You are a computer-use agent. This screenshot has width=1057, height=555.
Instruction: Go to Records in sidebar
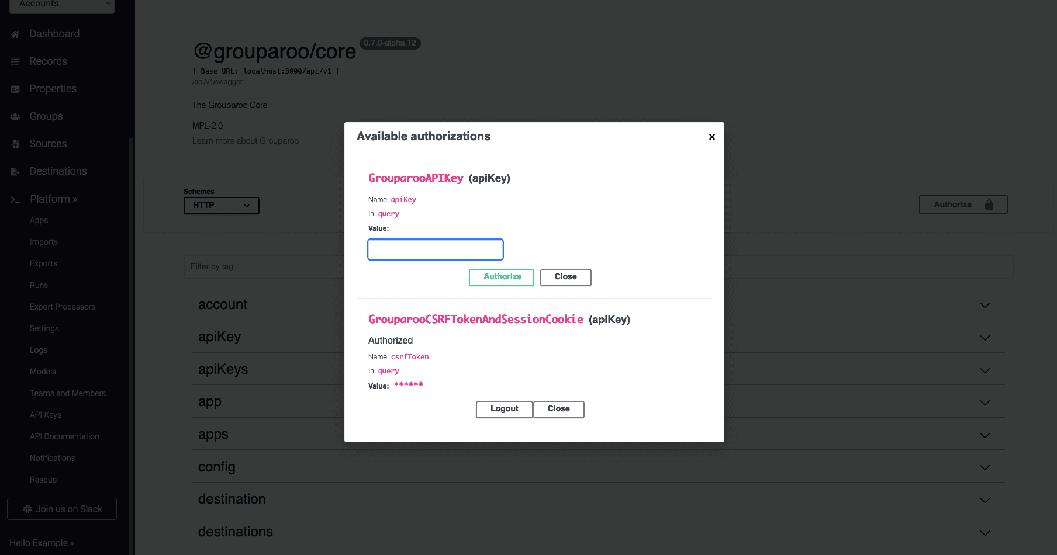[x=48, y=61]
